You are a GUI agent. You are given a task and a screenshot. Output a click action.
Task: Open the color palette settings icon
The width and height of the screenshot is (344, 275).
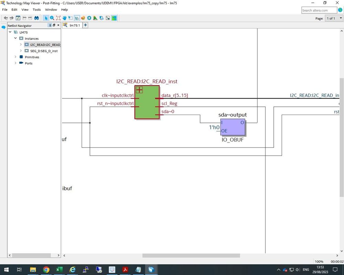(x=83, y=18)
